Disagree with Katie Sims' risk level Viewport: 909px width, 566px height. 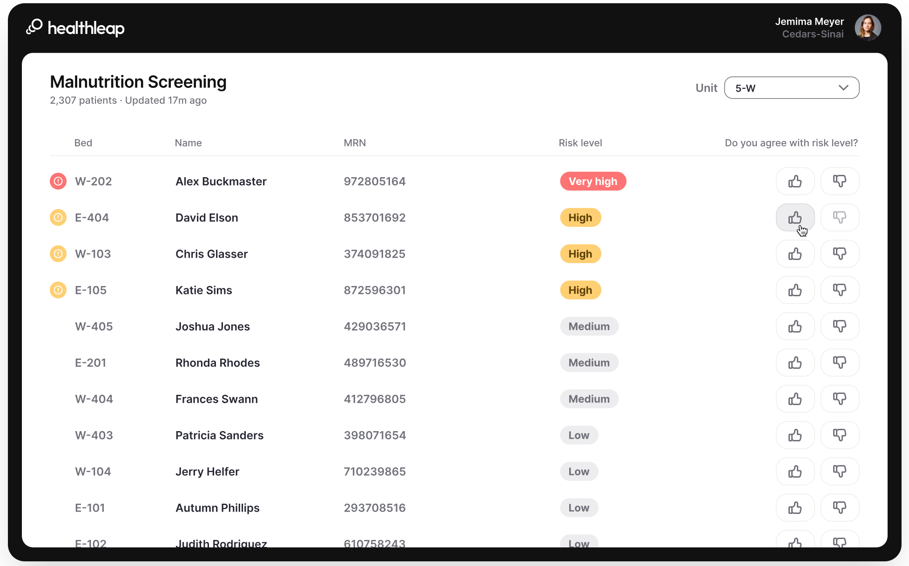click(x=840, y=290)
